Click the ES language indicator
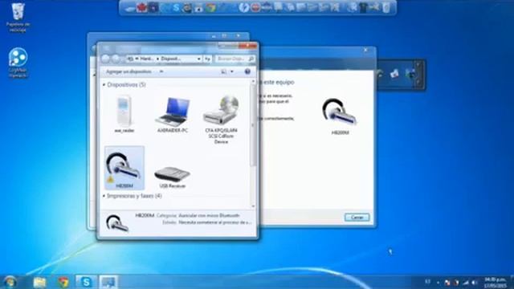The height and width of the screenshot is (289, 514). tap(427, 282)
